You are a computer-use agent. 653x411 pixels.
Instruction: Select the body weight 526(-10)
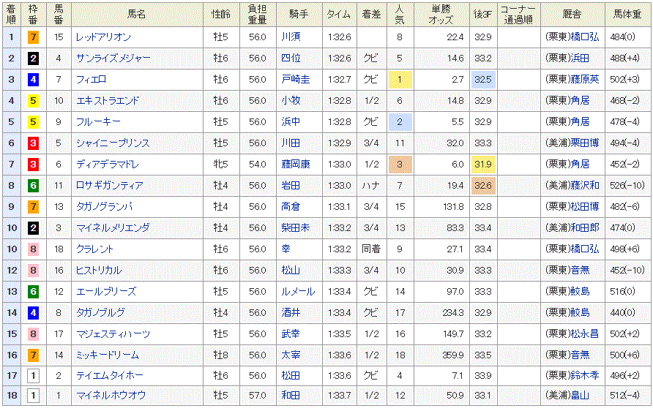point(627,186)
